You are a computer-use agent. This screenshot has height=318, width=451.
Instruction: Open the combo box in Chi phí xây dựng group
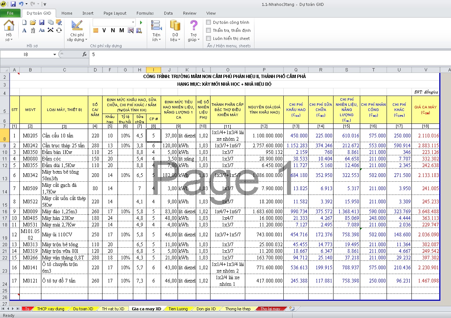click(133, 23)
